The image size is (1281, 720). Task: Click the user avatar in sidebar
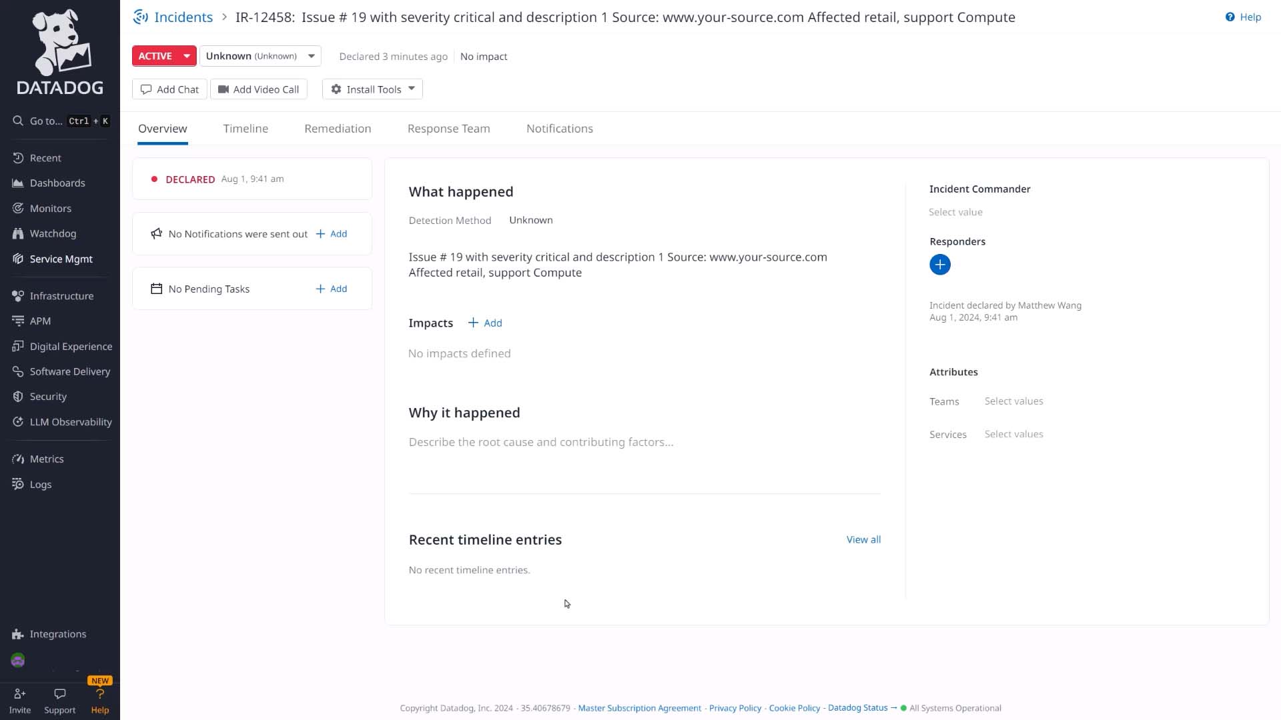[x=18, y=660]
